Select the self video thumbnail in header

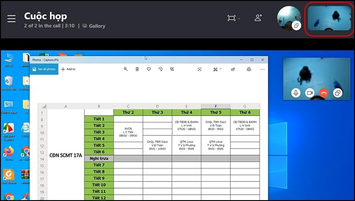[x=329, y=18]
